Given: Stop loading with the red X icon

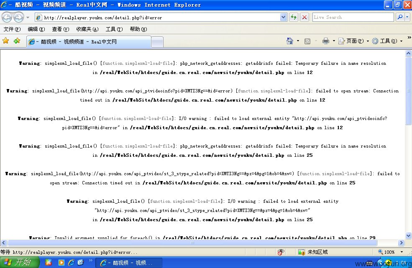Looking at the screenshot, I should pos(305,17).
